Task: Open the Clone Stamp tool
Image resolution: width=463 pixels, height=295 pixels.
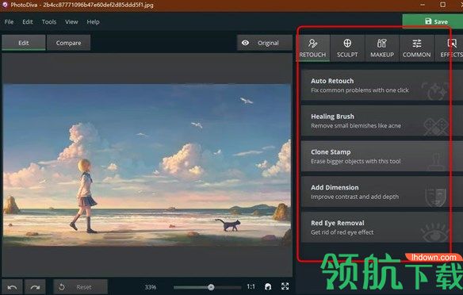Action: click(x=382, y=156)
